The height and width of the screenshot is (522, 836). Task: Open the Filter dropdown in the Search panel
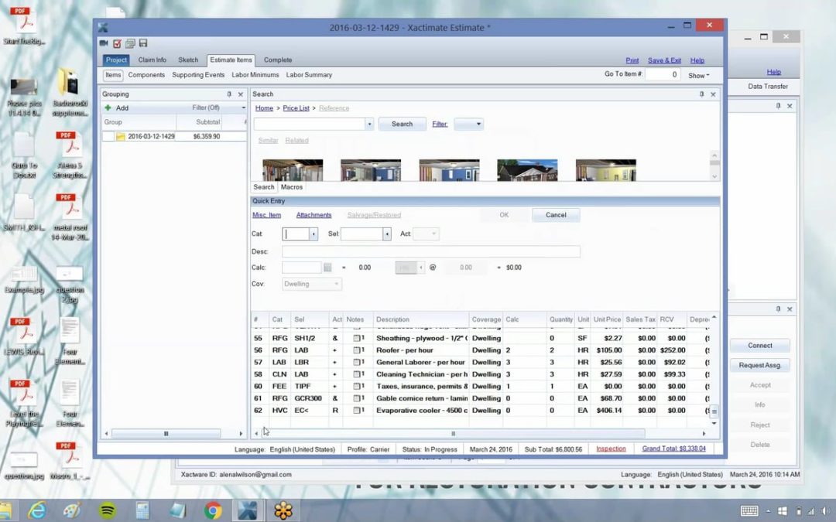468,124
